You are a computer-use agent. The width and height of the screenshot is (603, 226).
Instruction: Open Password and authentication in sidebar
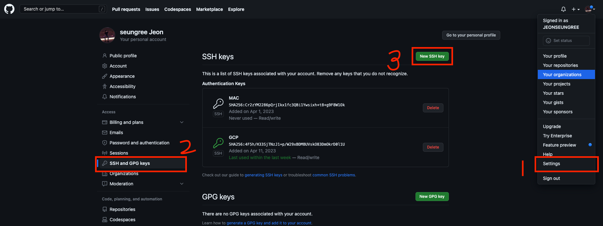point(143,143)
